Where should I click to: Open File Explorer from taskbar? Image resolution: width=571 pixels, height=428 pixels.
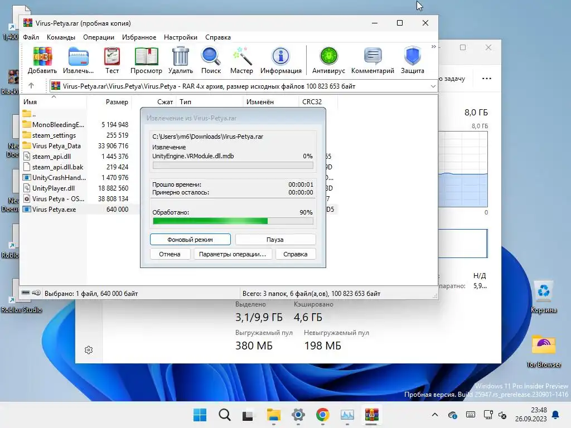(x=273, y=415)
